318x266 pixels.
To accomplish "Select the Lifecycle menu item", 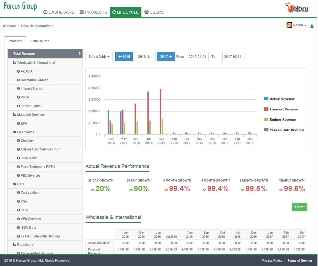I will pyautogui.click(x=126, y=12).
